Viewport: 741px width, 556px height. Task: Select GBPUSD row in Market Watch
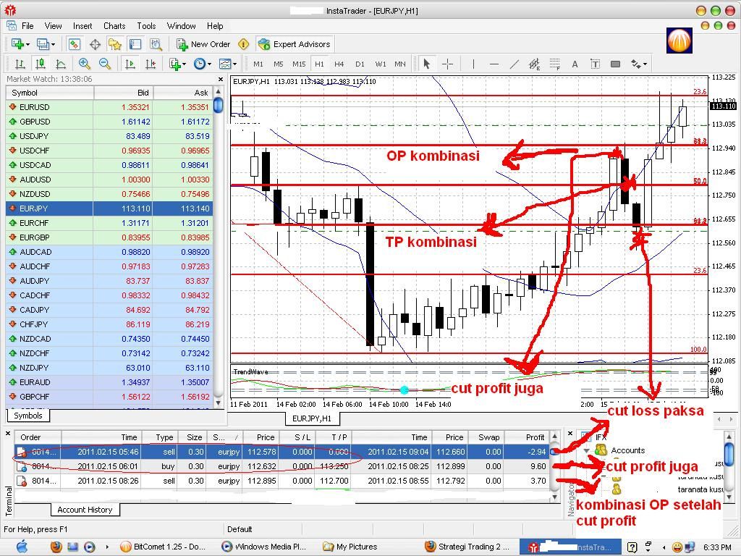pos(109,122)
